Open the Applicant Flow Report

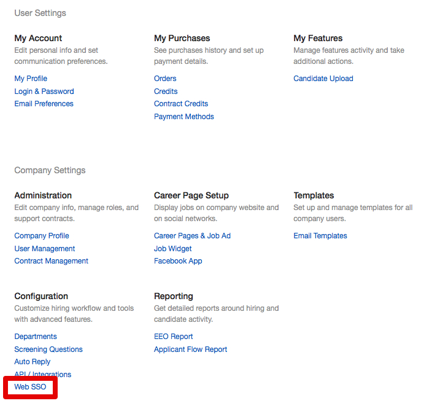point(190,349)
